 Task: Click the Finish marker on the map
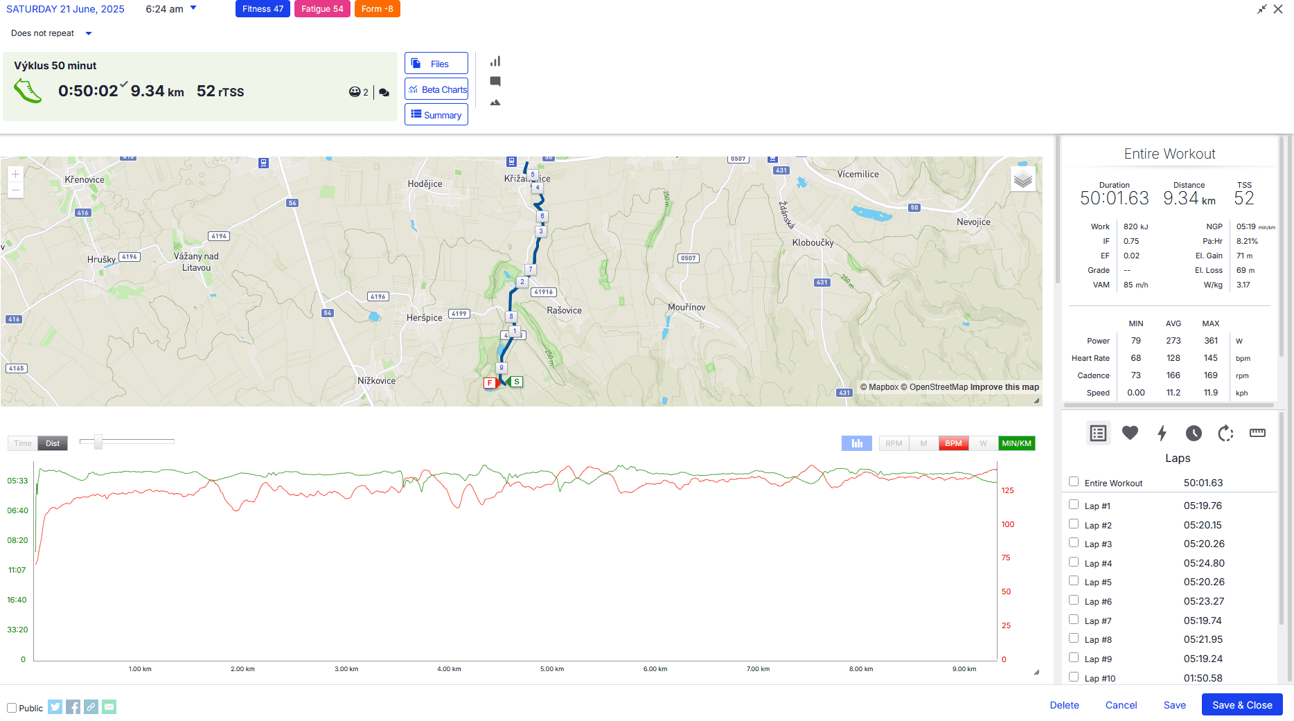click(490, 383)
